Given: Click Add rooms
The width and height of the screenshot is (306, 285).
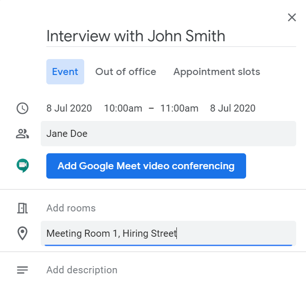Looking at the screenshot, I should [71, 208].
